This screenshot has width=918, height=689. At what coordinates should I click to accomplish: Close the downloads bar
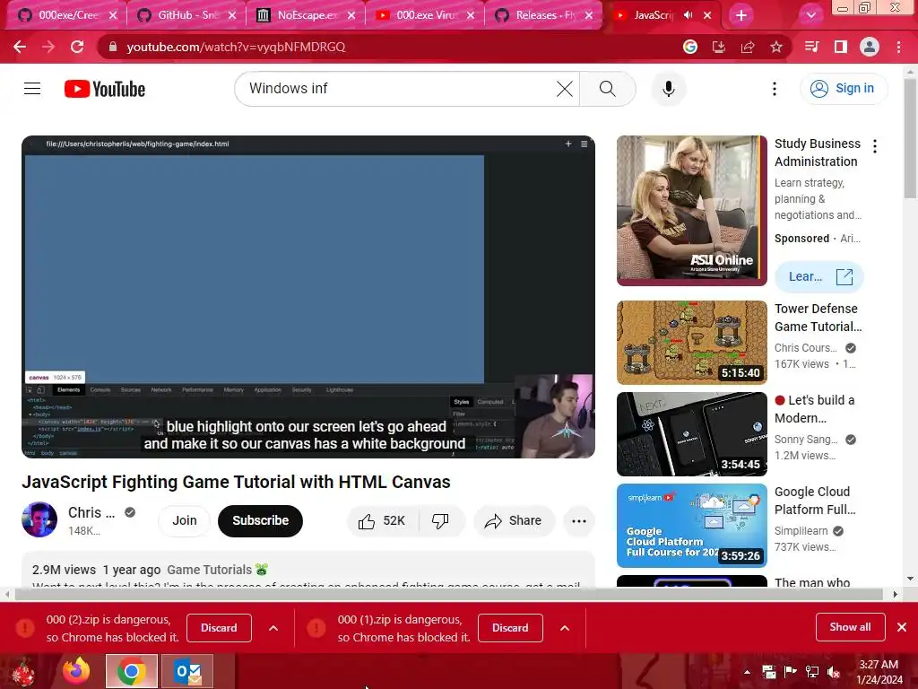point(902,627)
